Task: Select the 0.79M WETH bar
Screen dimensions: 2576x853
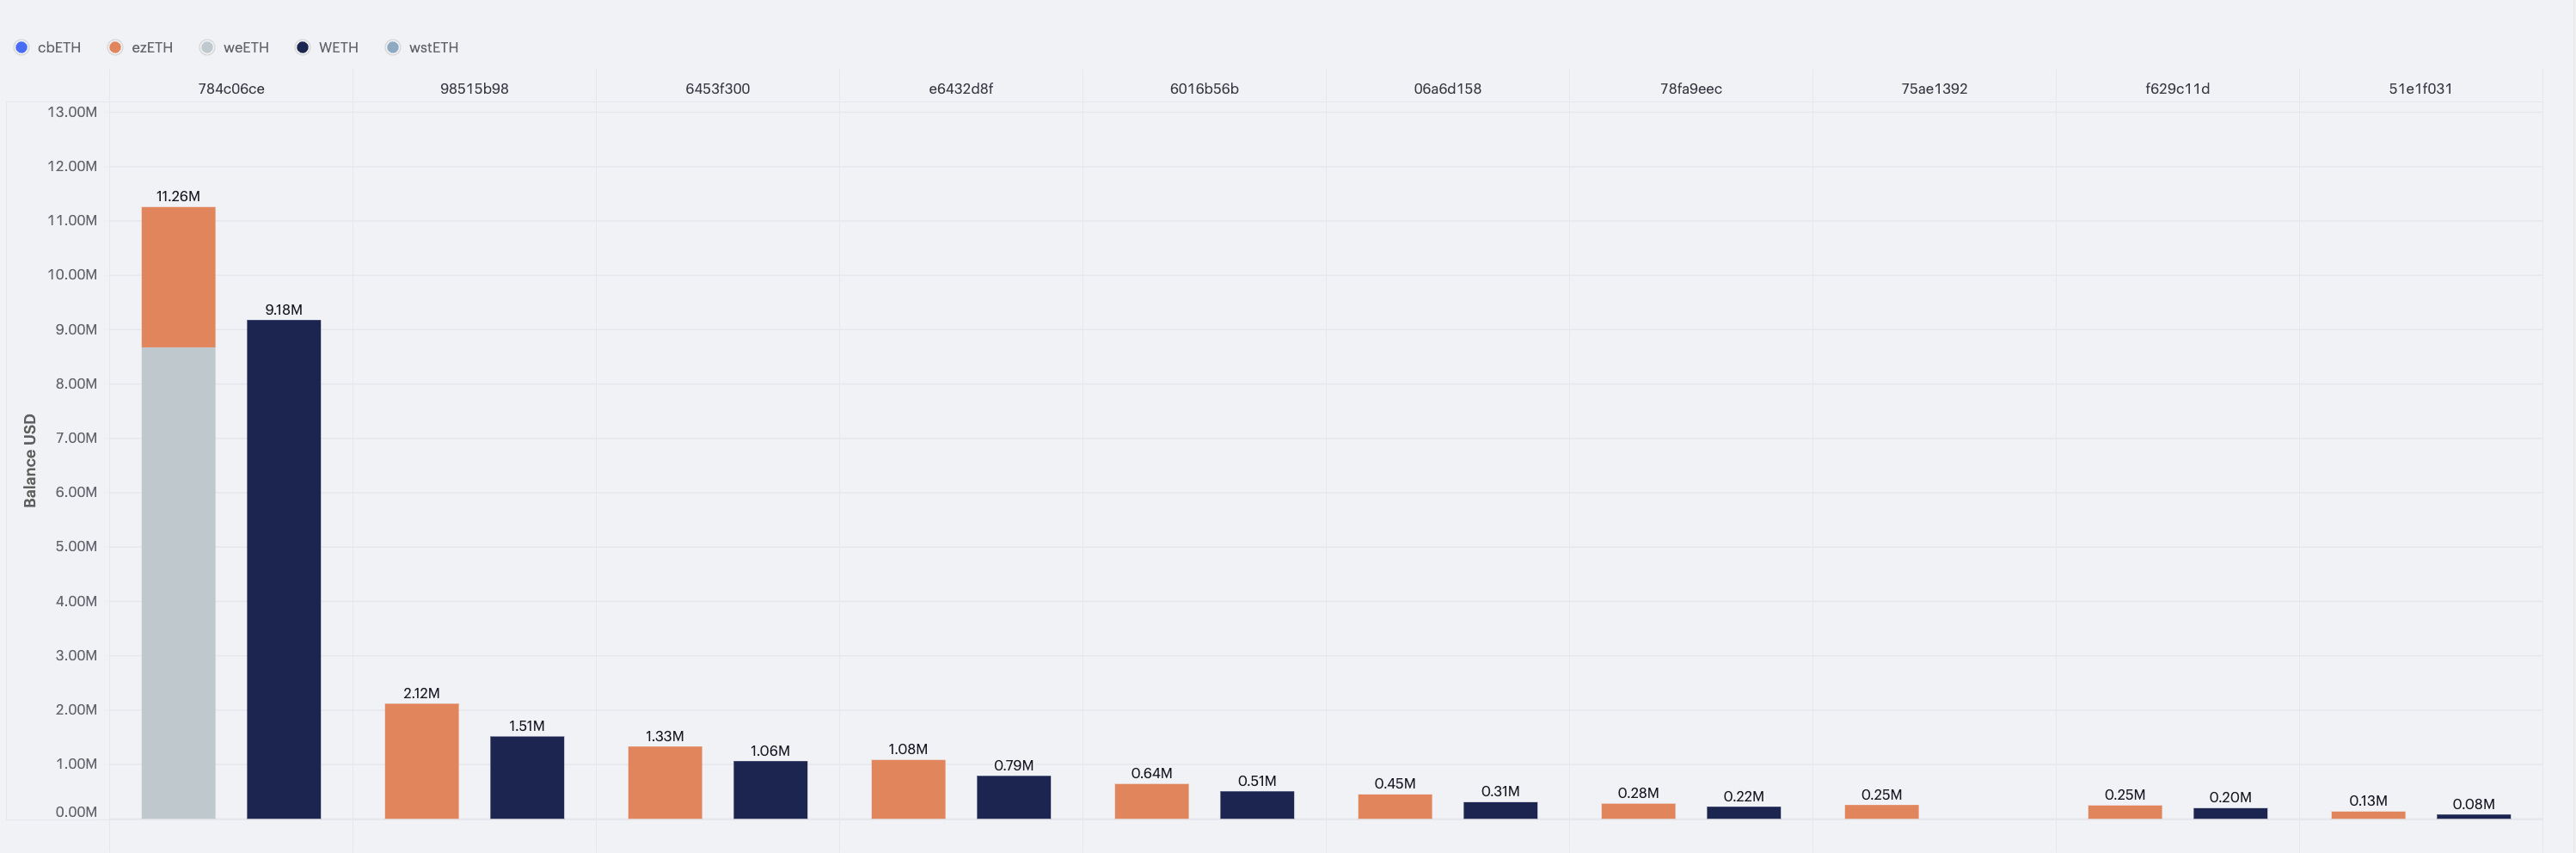Action: (1013, 796)
